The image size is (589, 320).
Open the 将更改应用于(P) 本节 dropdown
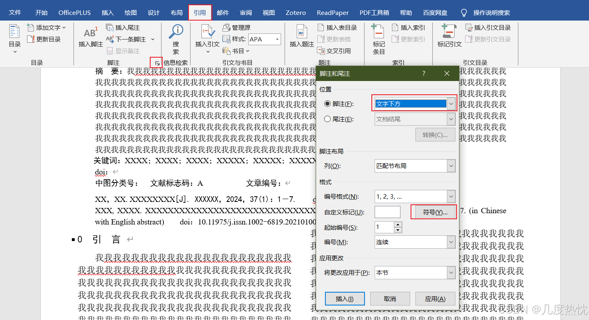[x=415, y=273]
